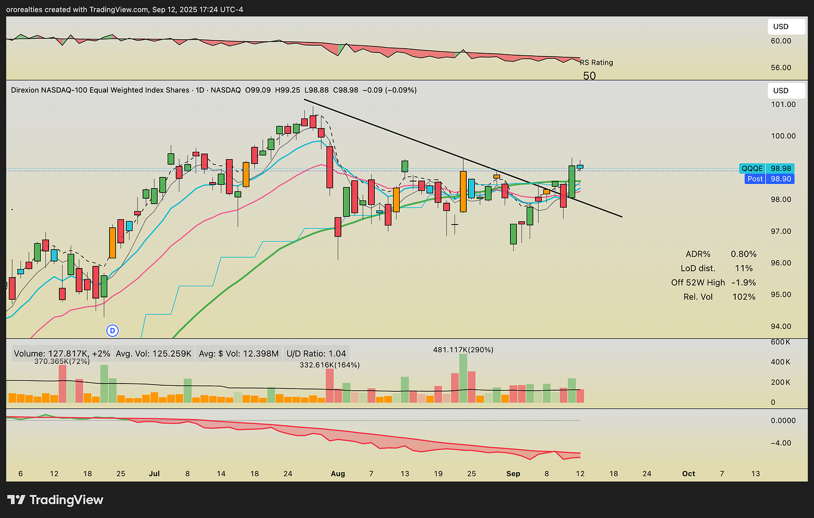Open the USD currency box of RS pane

(785, 26)
